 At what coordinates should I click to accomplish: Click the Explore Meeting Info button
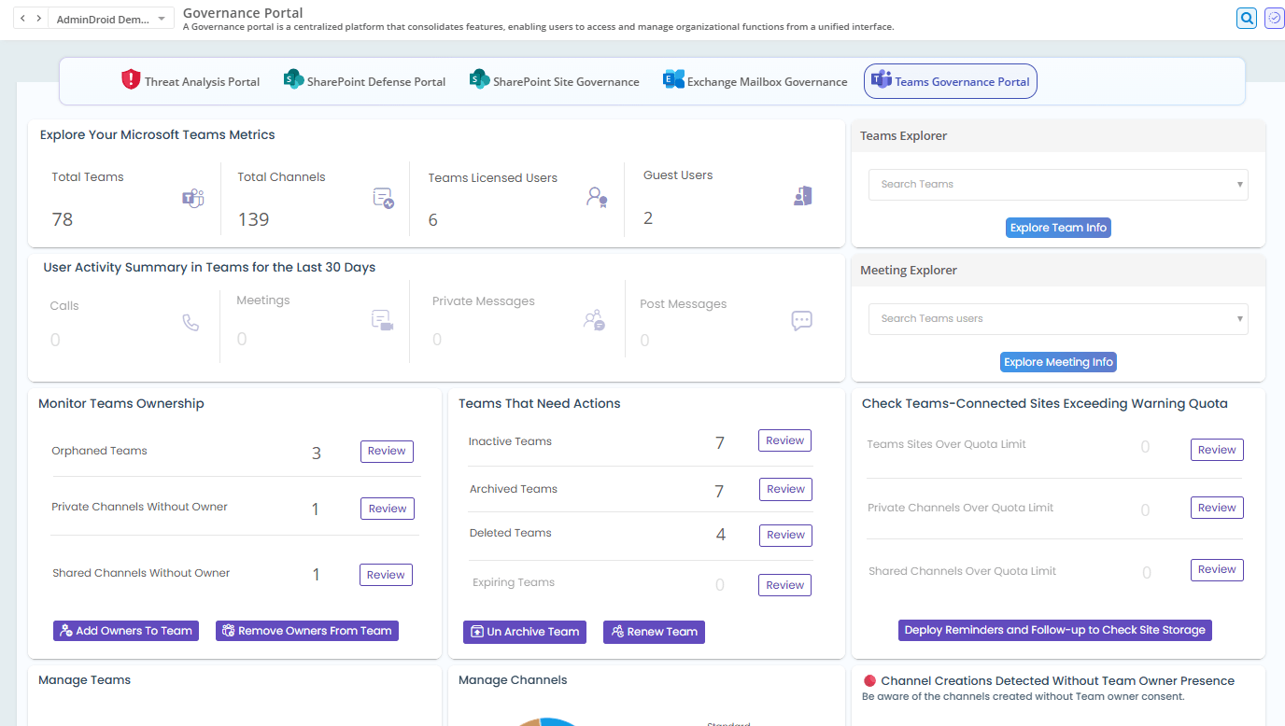tap(1058, 362)
